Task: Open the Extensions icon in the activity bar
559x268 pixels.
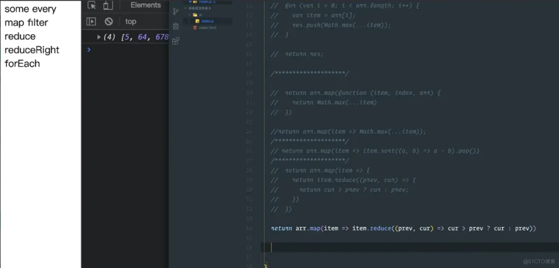Action: [176, 41]
